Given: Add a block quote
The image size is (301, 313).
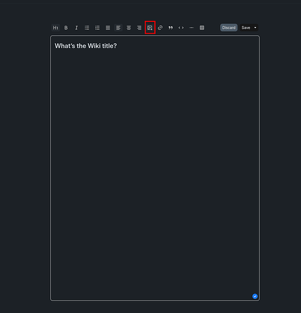Looking at the screenshot, I should point(171,28).
